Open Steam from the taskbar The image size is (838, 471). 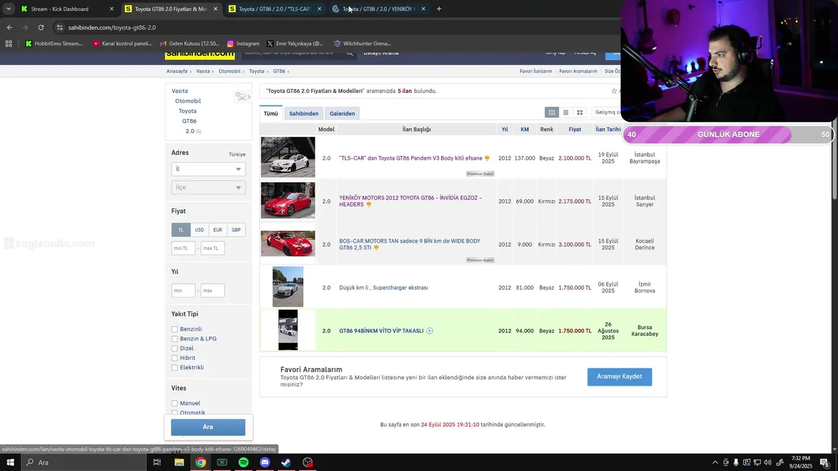pyautogui.click(x=286, y=462)
